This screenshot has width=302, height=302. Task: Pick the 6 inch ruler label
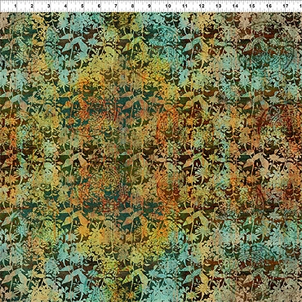[x=99, y=6]
